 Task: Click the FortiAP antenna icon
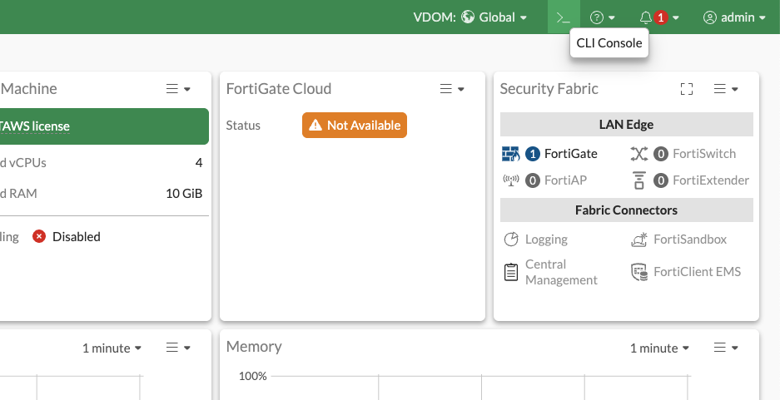[511, 180]
